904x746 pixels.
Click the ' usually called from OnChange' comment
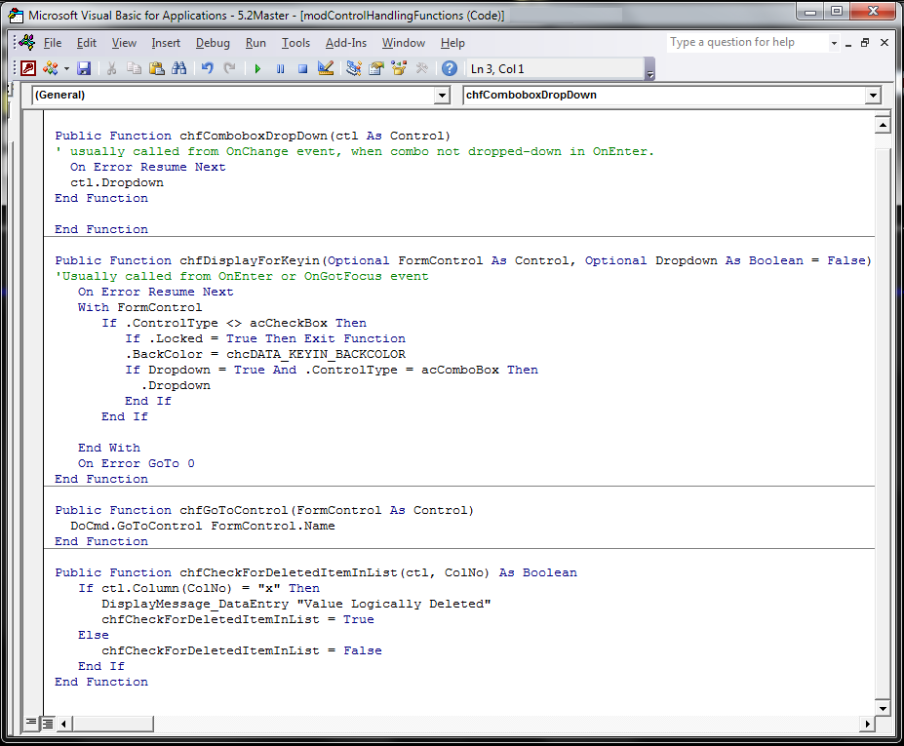355,151
